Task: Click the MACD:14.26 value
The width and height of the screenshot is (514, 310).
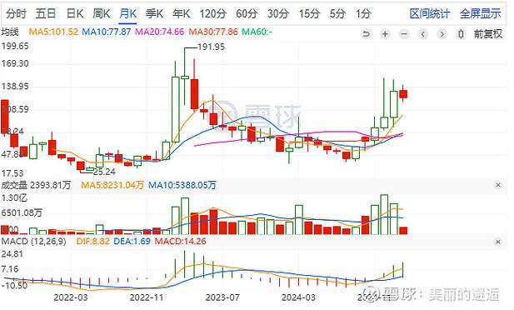Action: click(x=180, y=242)
